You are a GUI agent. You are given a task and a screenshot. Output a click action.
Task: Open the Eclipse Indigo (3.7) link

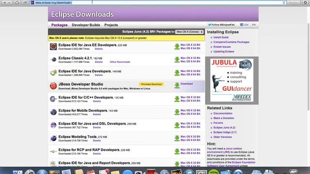(225, 132)
